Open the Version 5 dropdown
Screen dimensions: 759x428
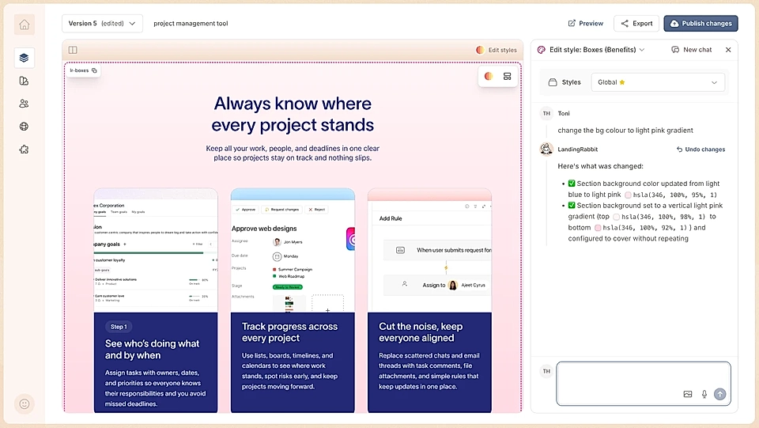[x=102, y=23]
